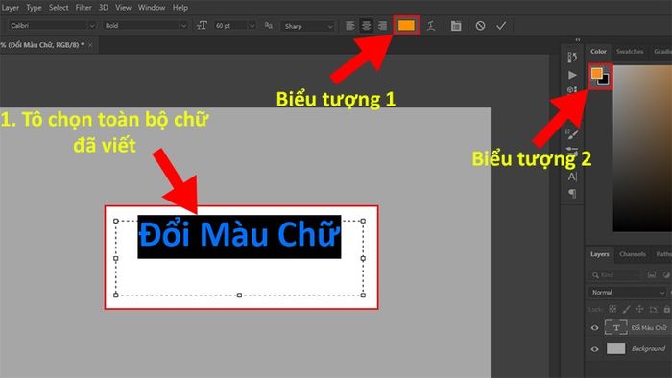Viewport: 672px width, 378px height.
Task: Pick a color in the color field
Action: tap(642, 148)
